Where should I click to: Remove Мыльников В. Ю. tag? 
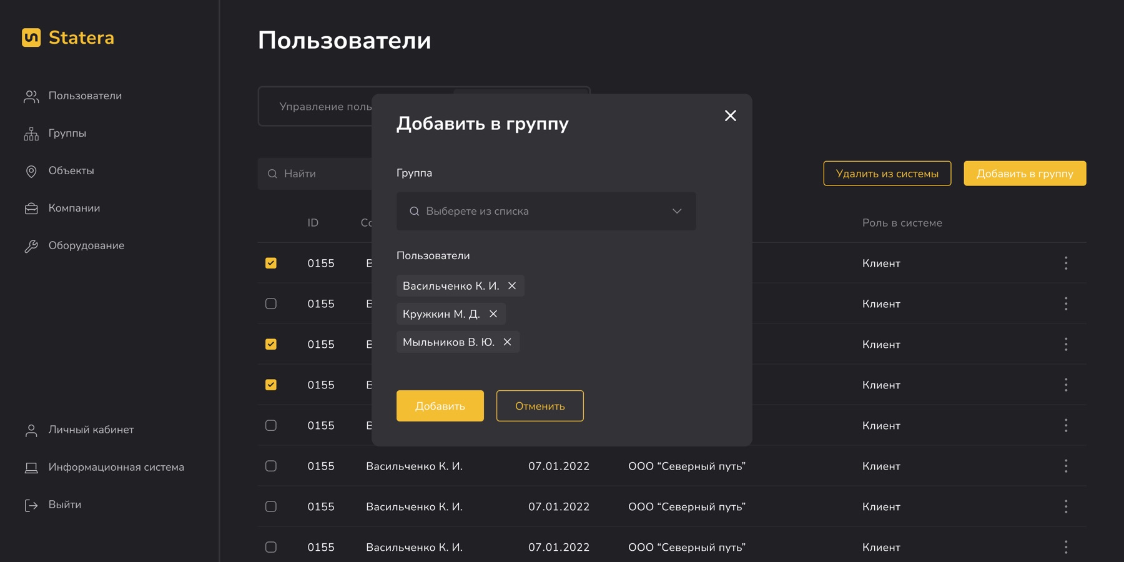pos(508,342)
